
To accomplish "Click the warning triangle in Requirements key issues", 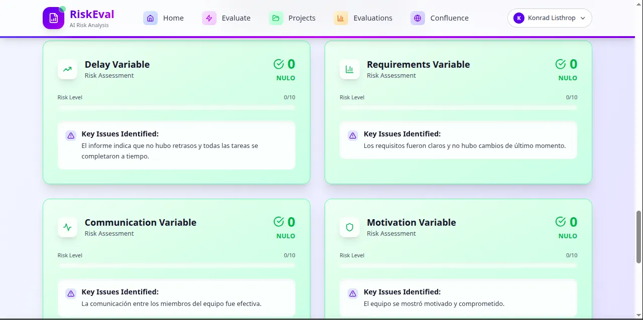I will click(353, 135).
